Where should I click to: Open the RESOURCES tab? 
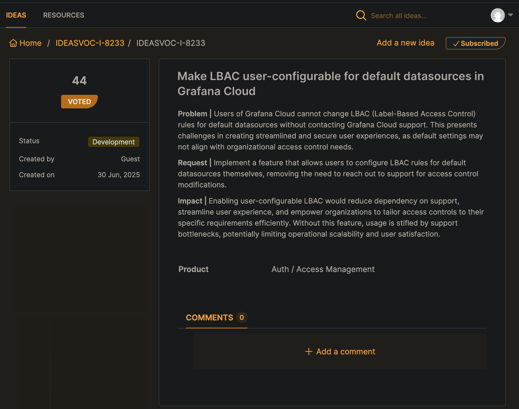point(64,15)
